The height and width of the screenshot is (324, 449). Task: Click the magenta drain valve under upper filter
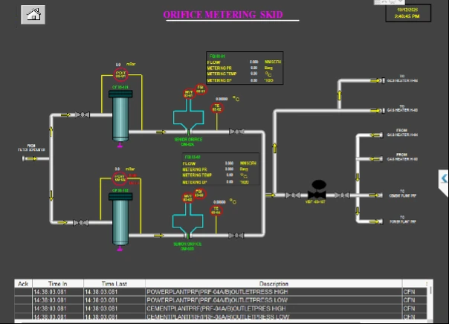coord(120,145)
